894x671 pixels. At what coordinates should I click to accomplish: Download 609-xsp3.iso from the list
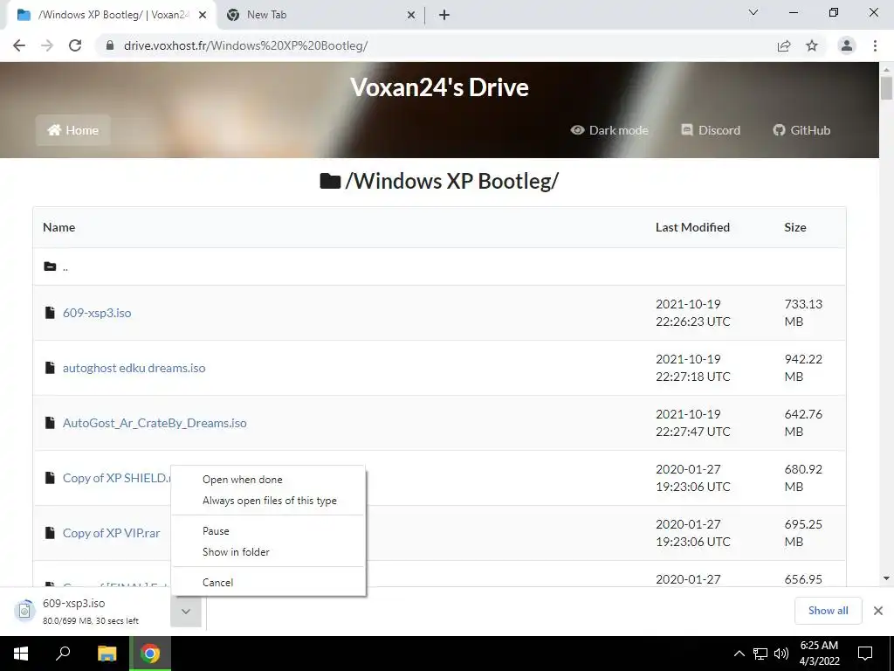(97, 313)
